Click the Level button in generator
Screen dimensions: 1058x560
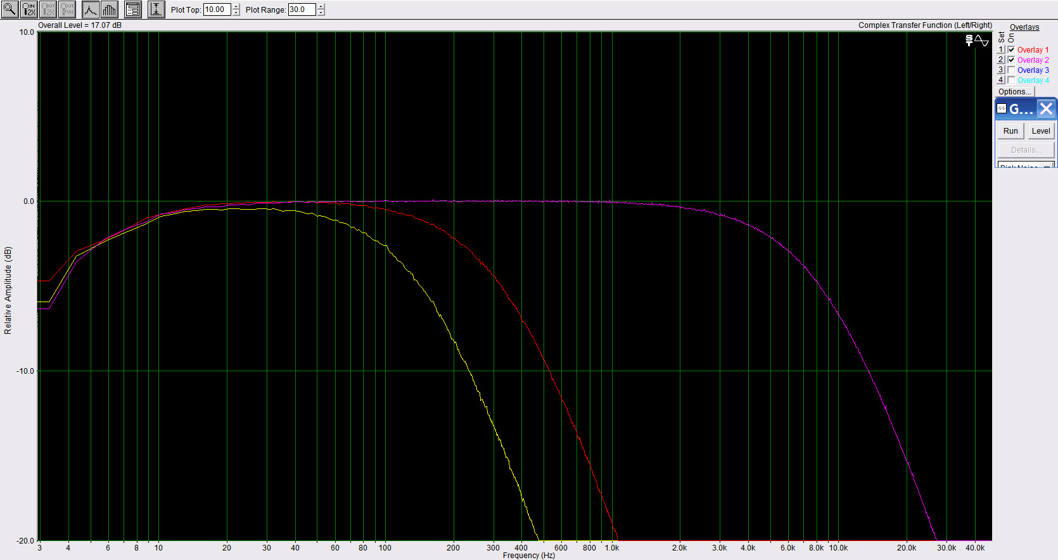pyautogui.click(x=1041, y=131)
